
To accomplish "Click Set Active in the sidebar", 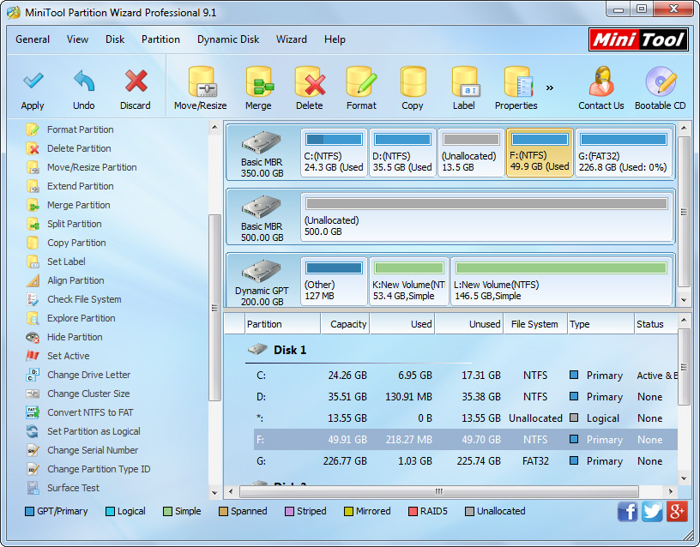I will click(x=69, y=356).
